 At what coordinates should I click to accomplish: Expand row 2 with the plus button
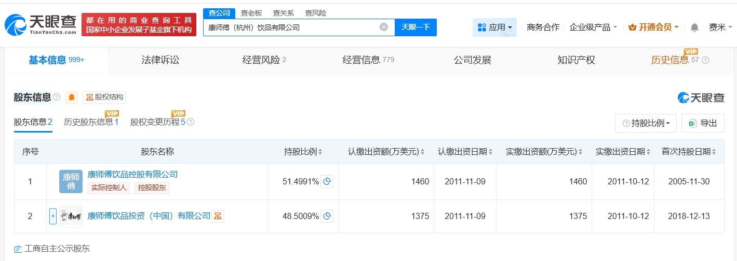click(53, 216)
